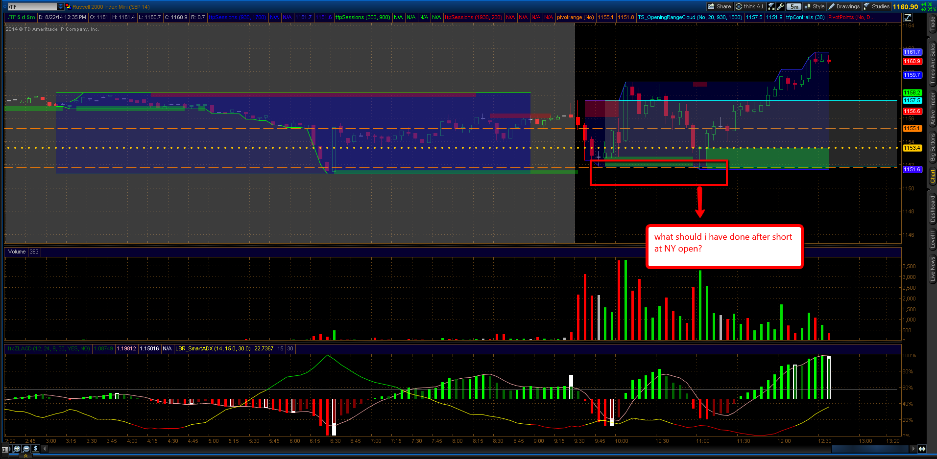
Task: Expand the /TF symbol dropdown arrow
Action: pyautogui.click(x=61, y=7)
